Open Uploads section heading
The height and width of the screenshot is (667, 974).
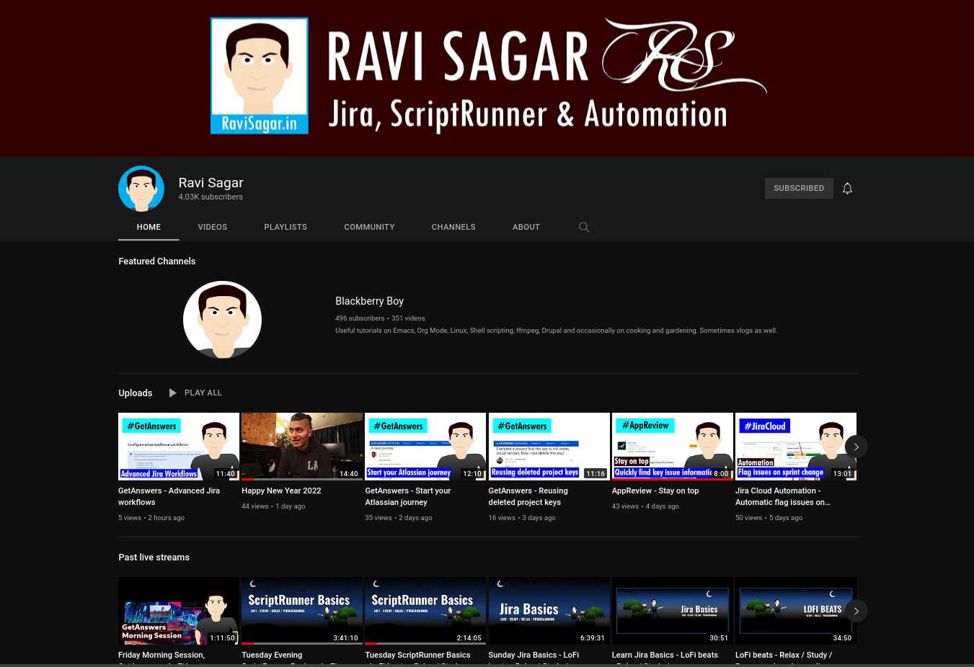point(136,393)
